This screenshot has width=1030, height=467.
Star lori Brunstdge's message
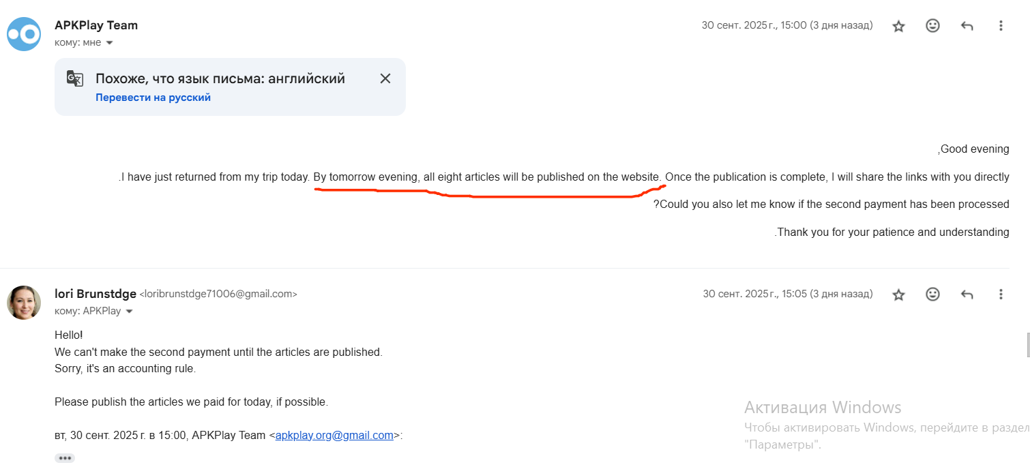coord(898,295)
